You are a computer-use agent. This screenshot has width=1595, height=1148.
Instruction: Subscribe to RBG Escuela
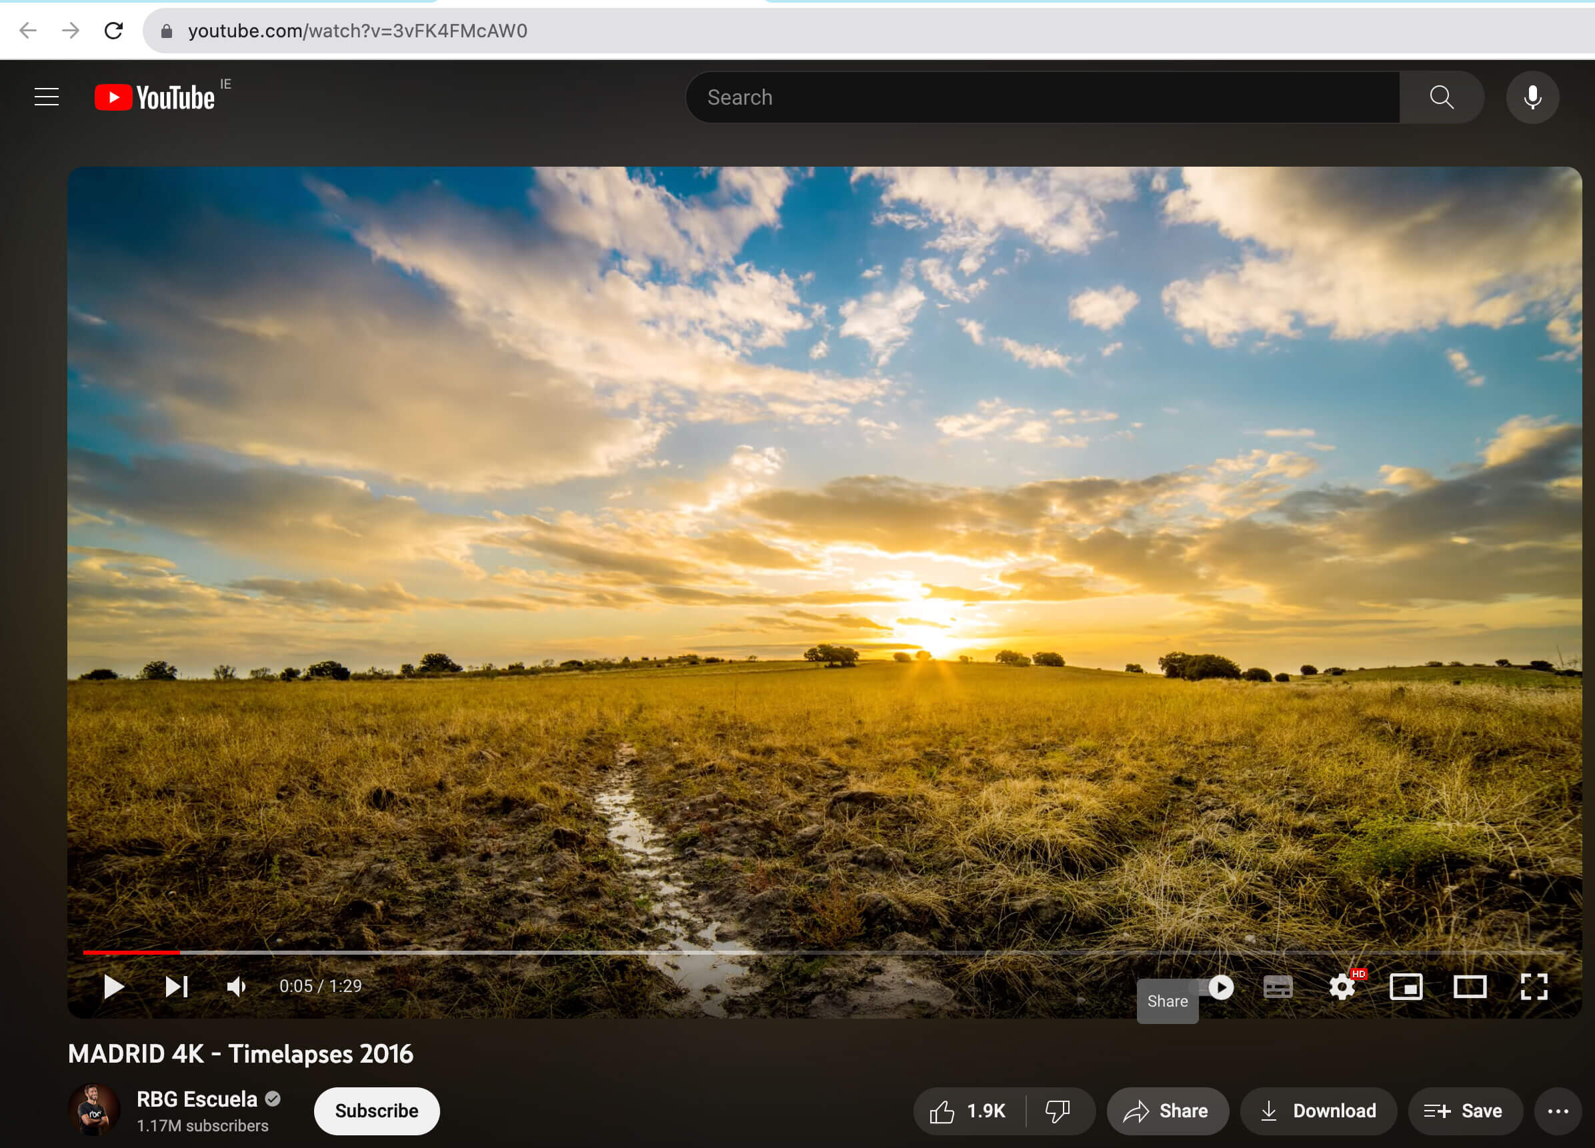click(376, 1111)
